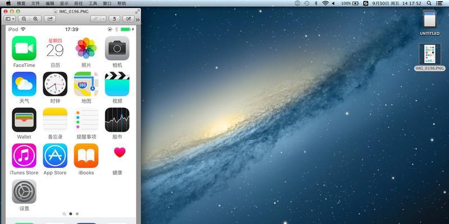The width and height of the screenshot is (449, 224).
Task: Open the Time Machine menu bar icon
Action: (306, 3)
